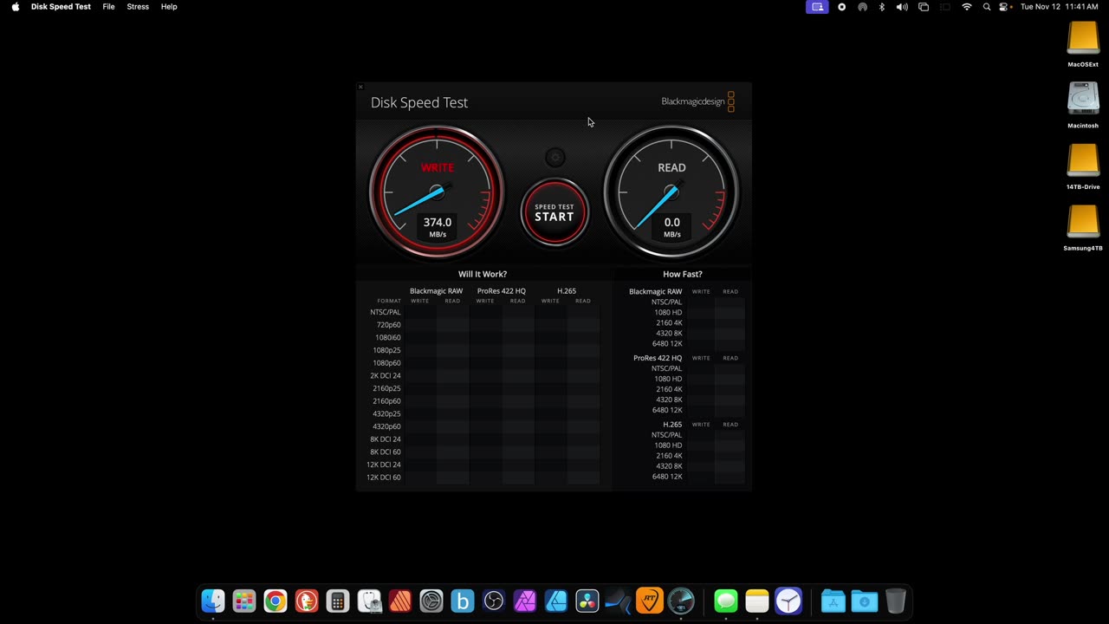Open the sound volume menu bar icon
The image size is (1109, 624).
click(x=902, y=6)
